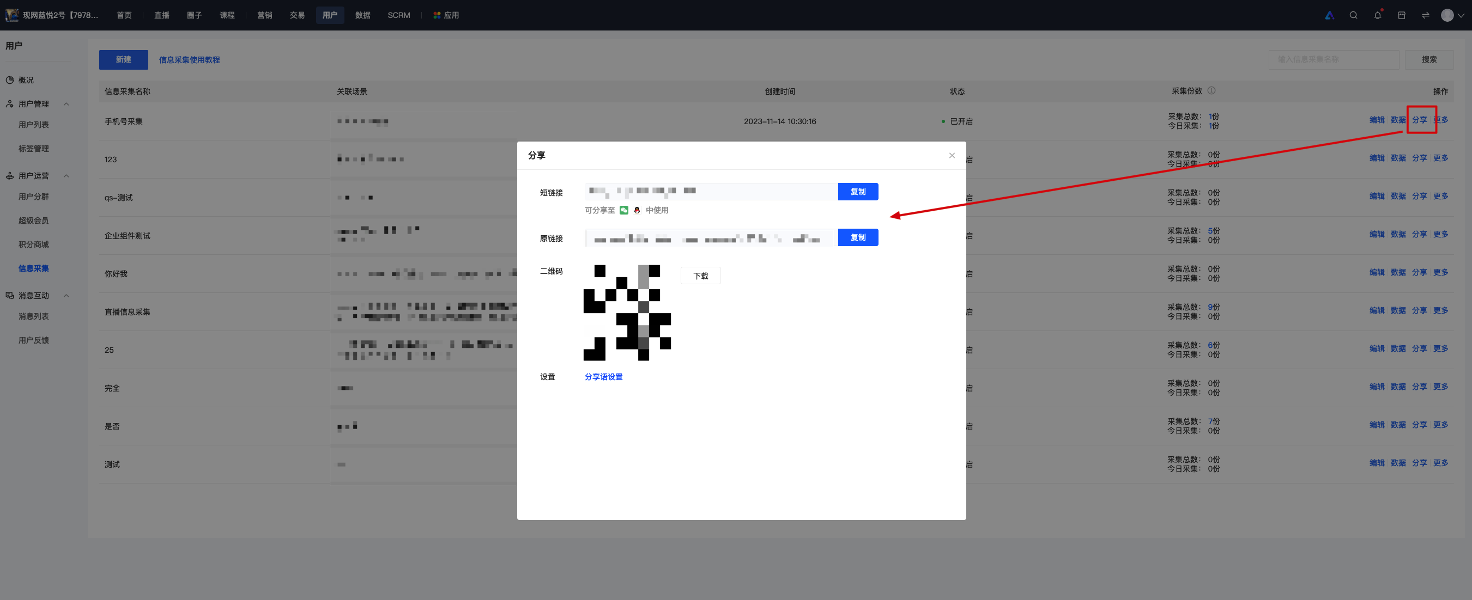Click 数据 for 是否 row
This screenshot has width=1472, height=600.
[1398, 425]
